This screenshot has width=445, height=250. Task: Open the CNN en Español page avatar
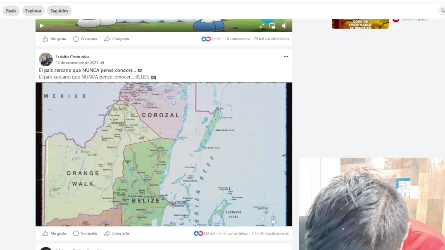[x=396, y=20]
